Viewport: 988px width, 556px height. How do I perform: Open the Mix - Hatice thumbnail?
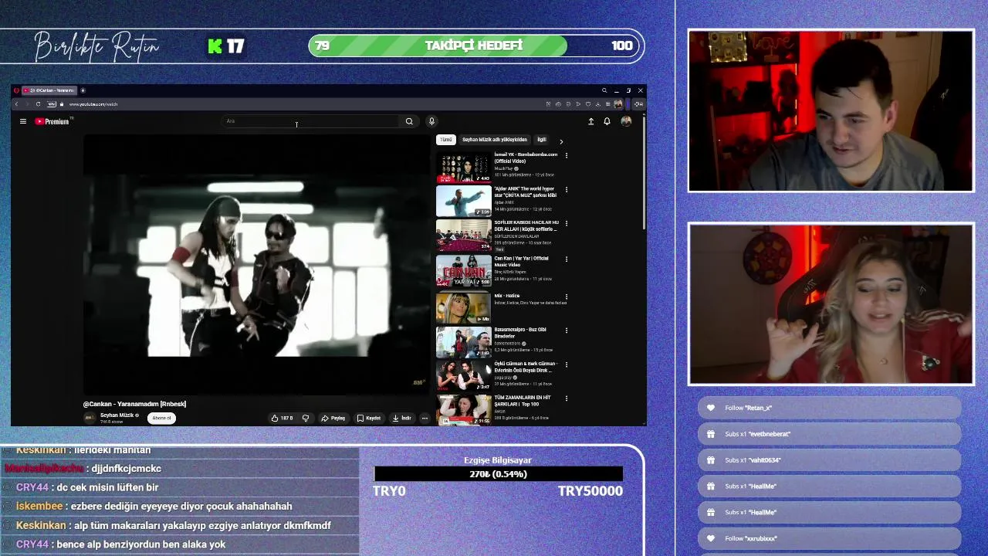[x=463, y=307]
